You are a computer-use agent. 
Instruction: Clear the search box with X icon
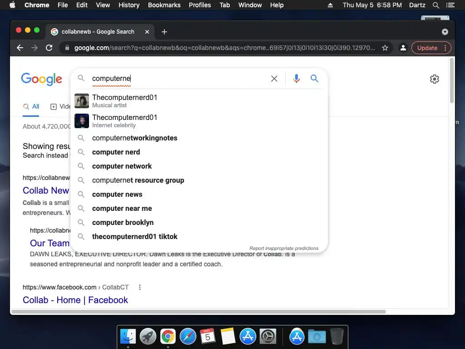(274, 79)
